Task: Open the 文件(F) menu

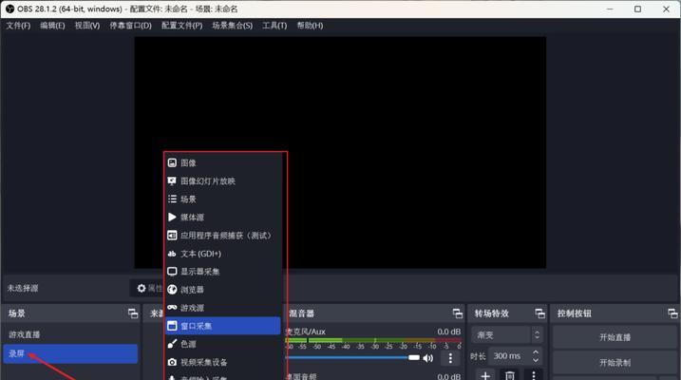Action: pyautogui.click(x=18, y=26)
